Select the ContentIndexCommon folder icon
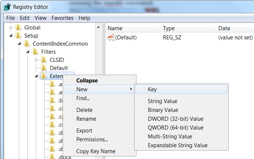Viewport: 254px width, 159px height. pyautogui.click(x=27, y=44)
